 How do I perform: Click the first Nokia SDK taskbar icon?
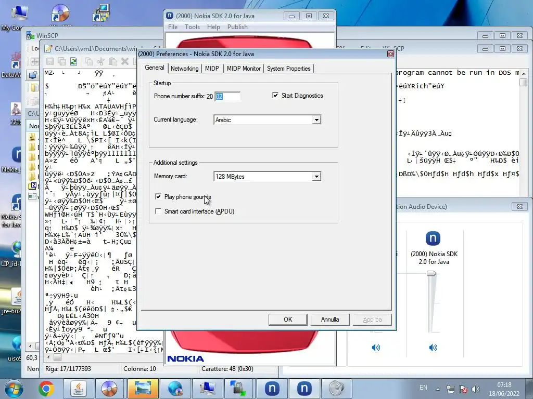(272, 389)
